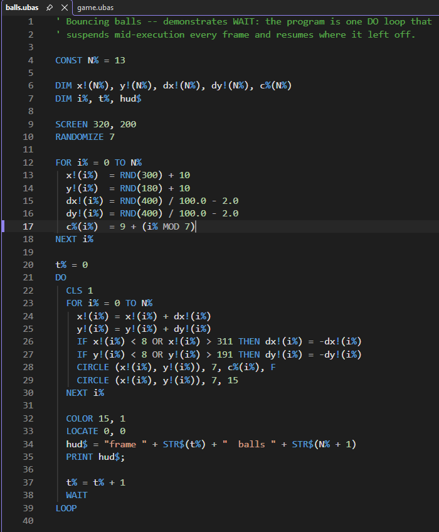Click t% + 1 expression on line 37

pyautogui.click(x=109, y=482)
